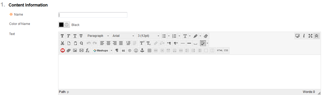Expand numbered list style options arrow
The width and height of the screenshot is (322, 95).
[x=179, y=36]
